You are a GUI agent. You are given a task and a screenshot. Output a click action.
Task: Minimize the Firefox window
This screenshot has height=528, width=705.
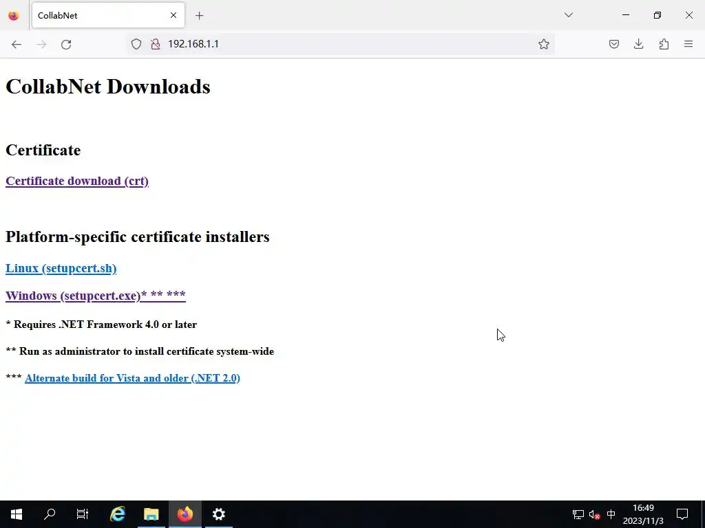625,15
